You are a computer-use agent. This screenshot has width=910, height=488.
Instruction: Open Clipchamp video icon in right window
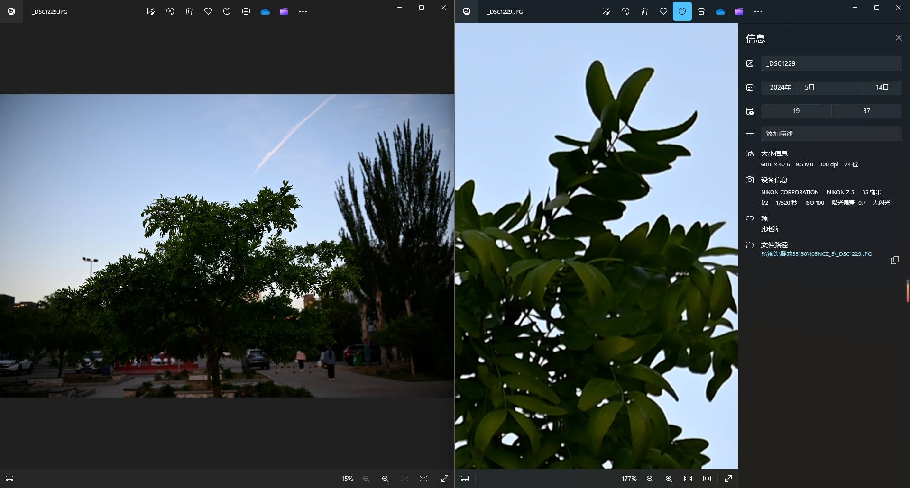(x=739, y=11)
